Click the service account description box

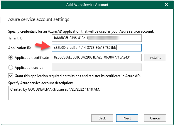(87, 93)
